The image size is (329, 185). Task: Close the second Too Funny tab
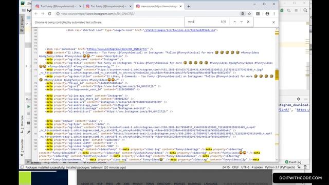pyautogui.click(x=130, y=6)
